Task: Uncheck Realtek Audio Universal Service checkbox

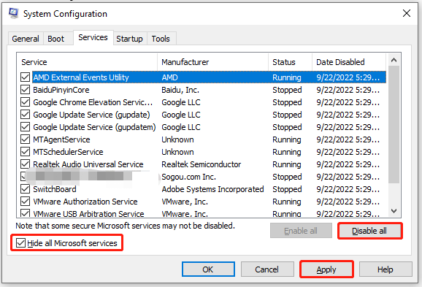Action: pos(25,164)
